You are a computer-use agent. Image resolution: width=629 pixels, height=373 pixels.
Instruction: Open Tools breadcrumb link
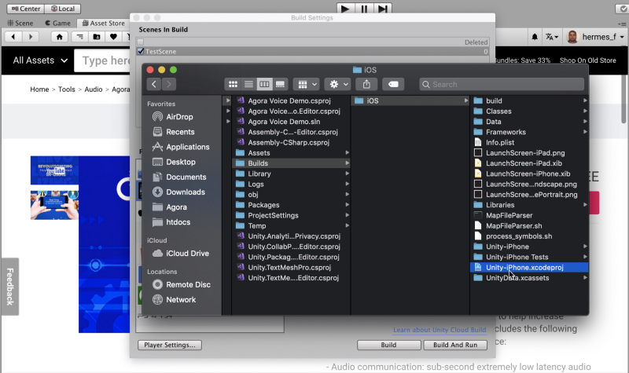[67, 90]
